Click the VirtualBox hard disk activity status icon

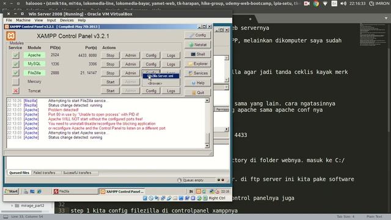point(145,198)
